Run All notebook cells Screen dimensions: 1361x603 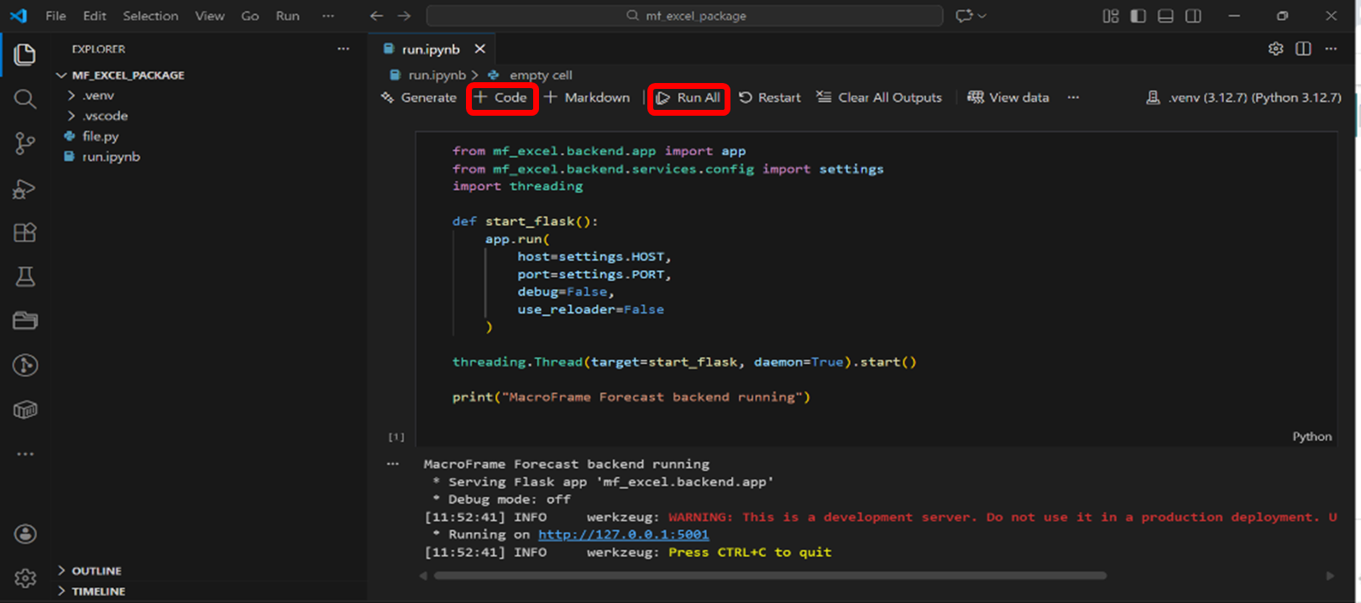(688, 97)
